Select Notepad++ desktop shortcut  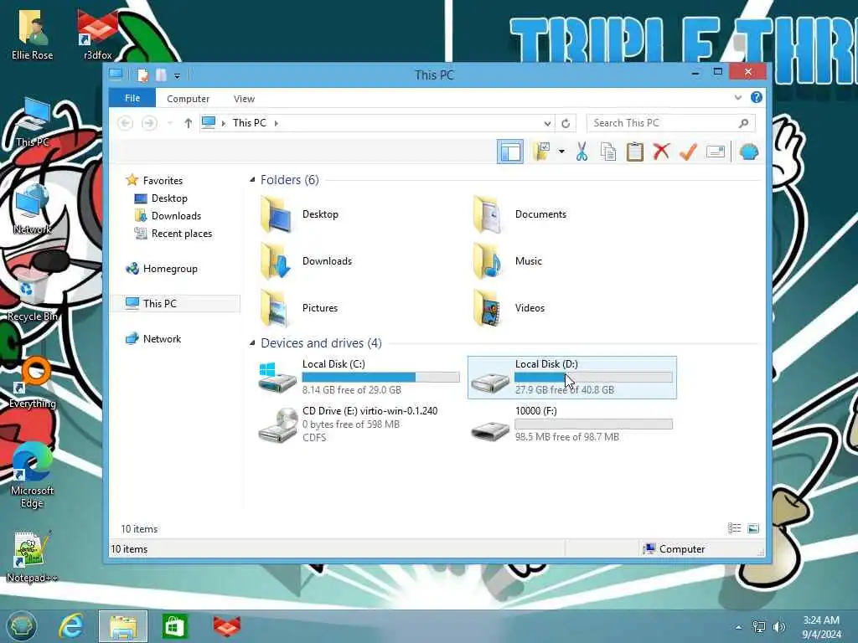coord(32,557)
